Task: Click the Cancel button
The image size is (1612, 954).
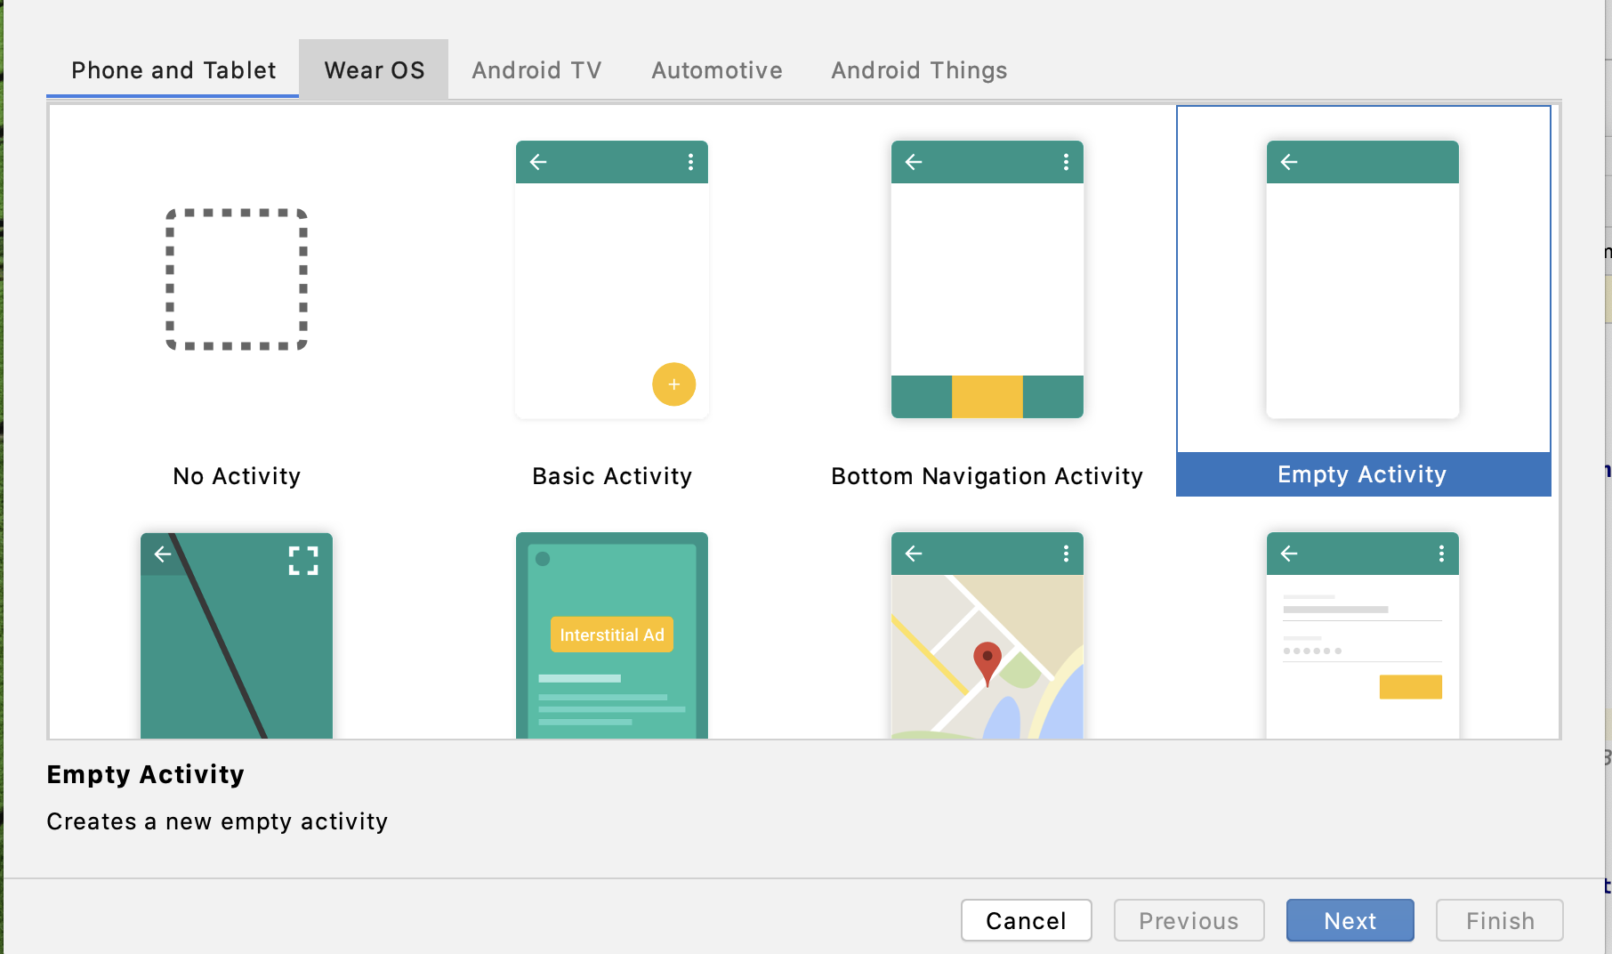Action: [x=1026, y=920]
